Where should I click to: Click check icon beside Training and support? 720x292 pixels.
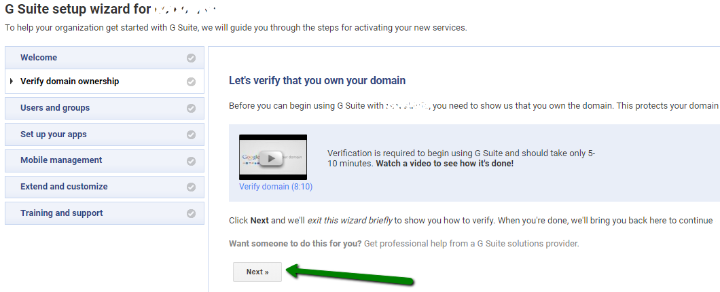tap(191, 214)
